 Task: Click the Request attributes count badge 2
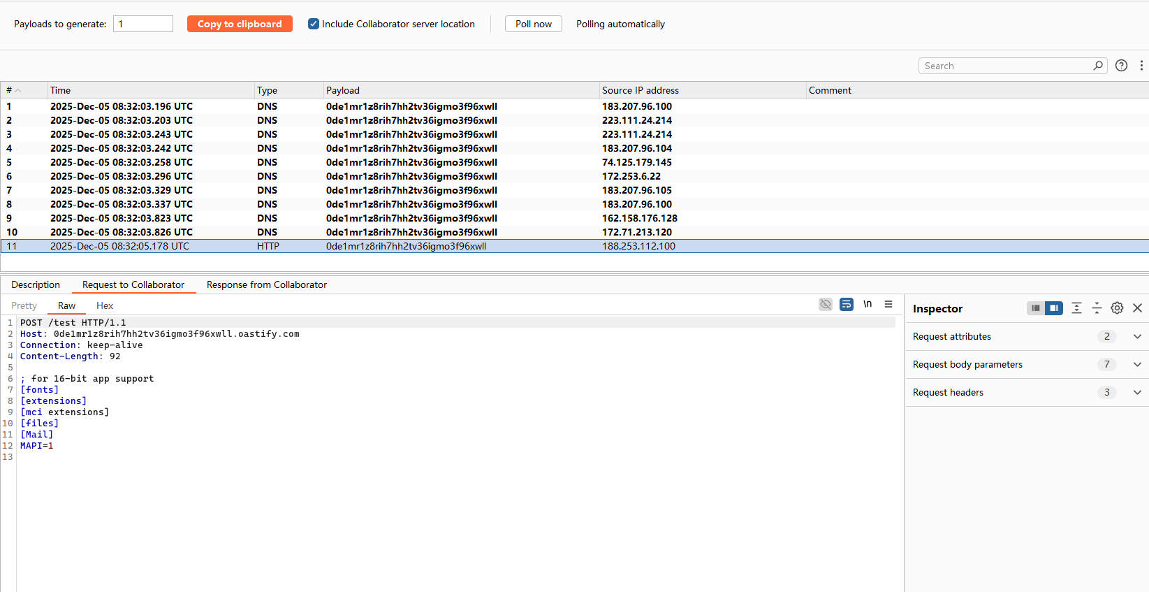pyautogui.click(x=1106, y=336)
